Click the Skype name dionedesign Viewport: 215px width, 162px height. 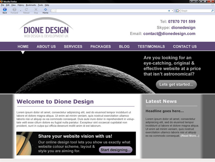point(183,28)
